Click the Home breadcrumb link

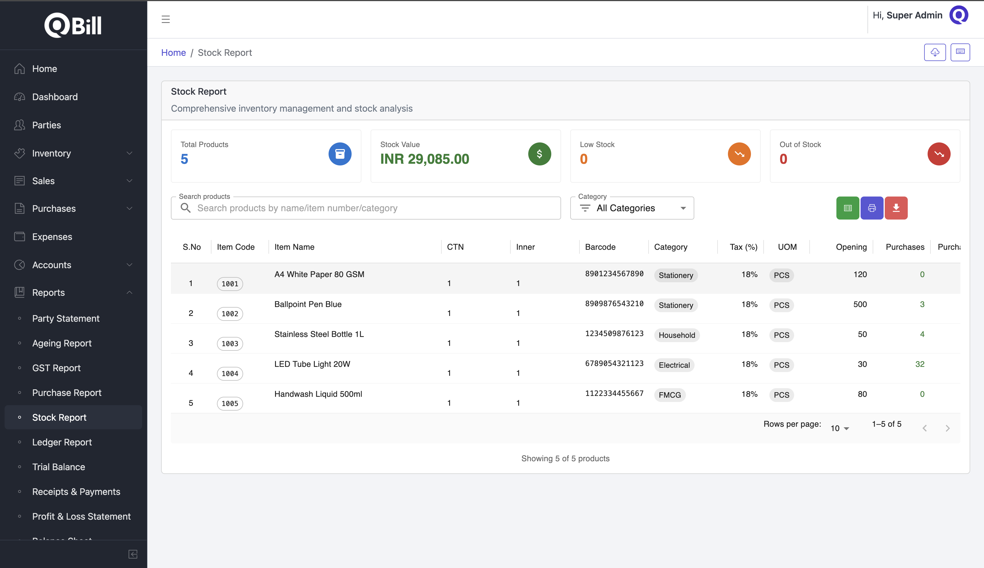173,52
